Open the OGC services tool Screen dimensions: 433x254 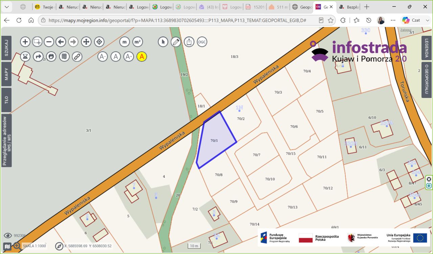click(202, 42)
